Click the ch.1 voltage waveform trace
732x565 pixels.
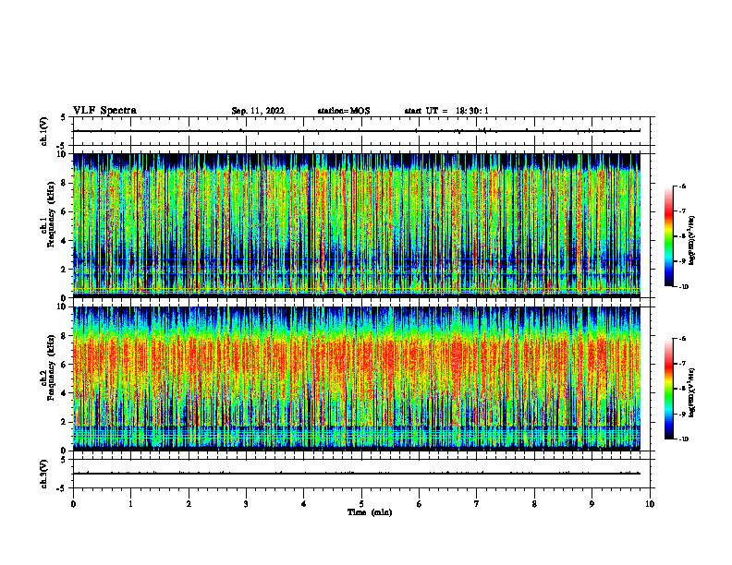357,131
